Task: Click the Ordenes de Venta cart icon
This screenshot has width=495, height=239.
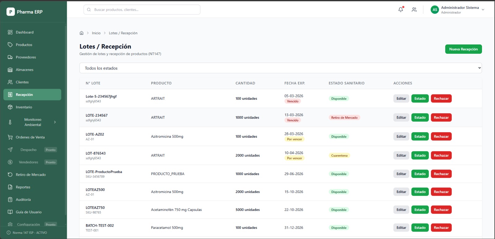Action: [10, 137]
